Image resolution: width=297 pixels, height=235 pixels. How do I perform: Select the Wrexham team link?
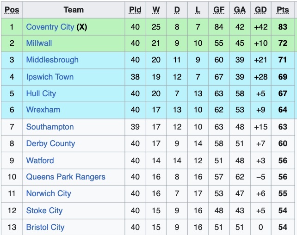coord(43,110)
